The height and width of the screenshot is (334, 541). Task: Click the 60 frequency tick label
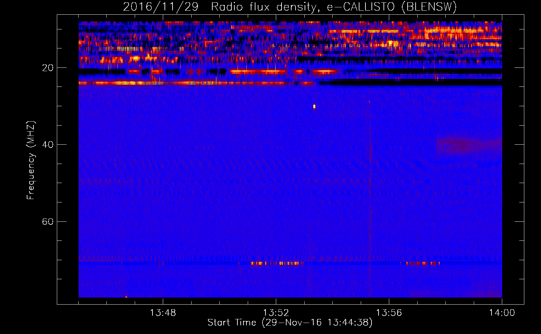coord(47,221)
